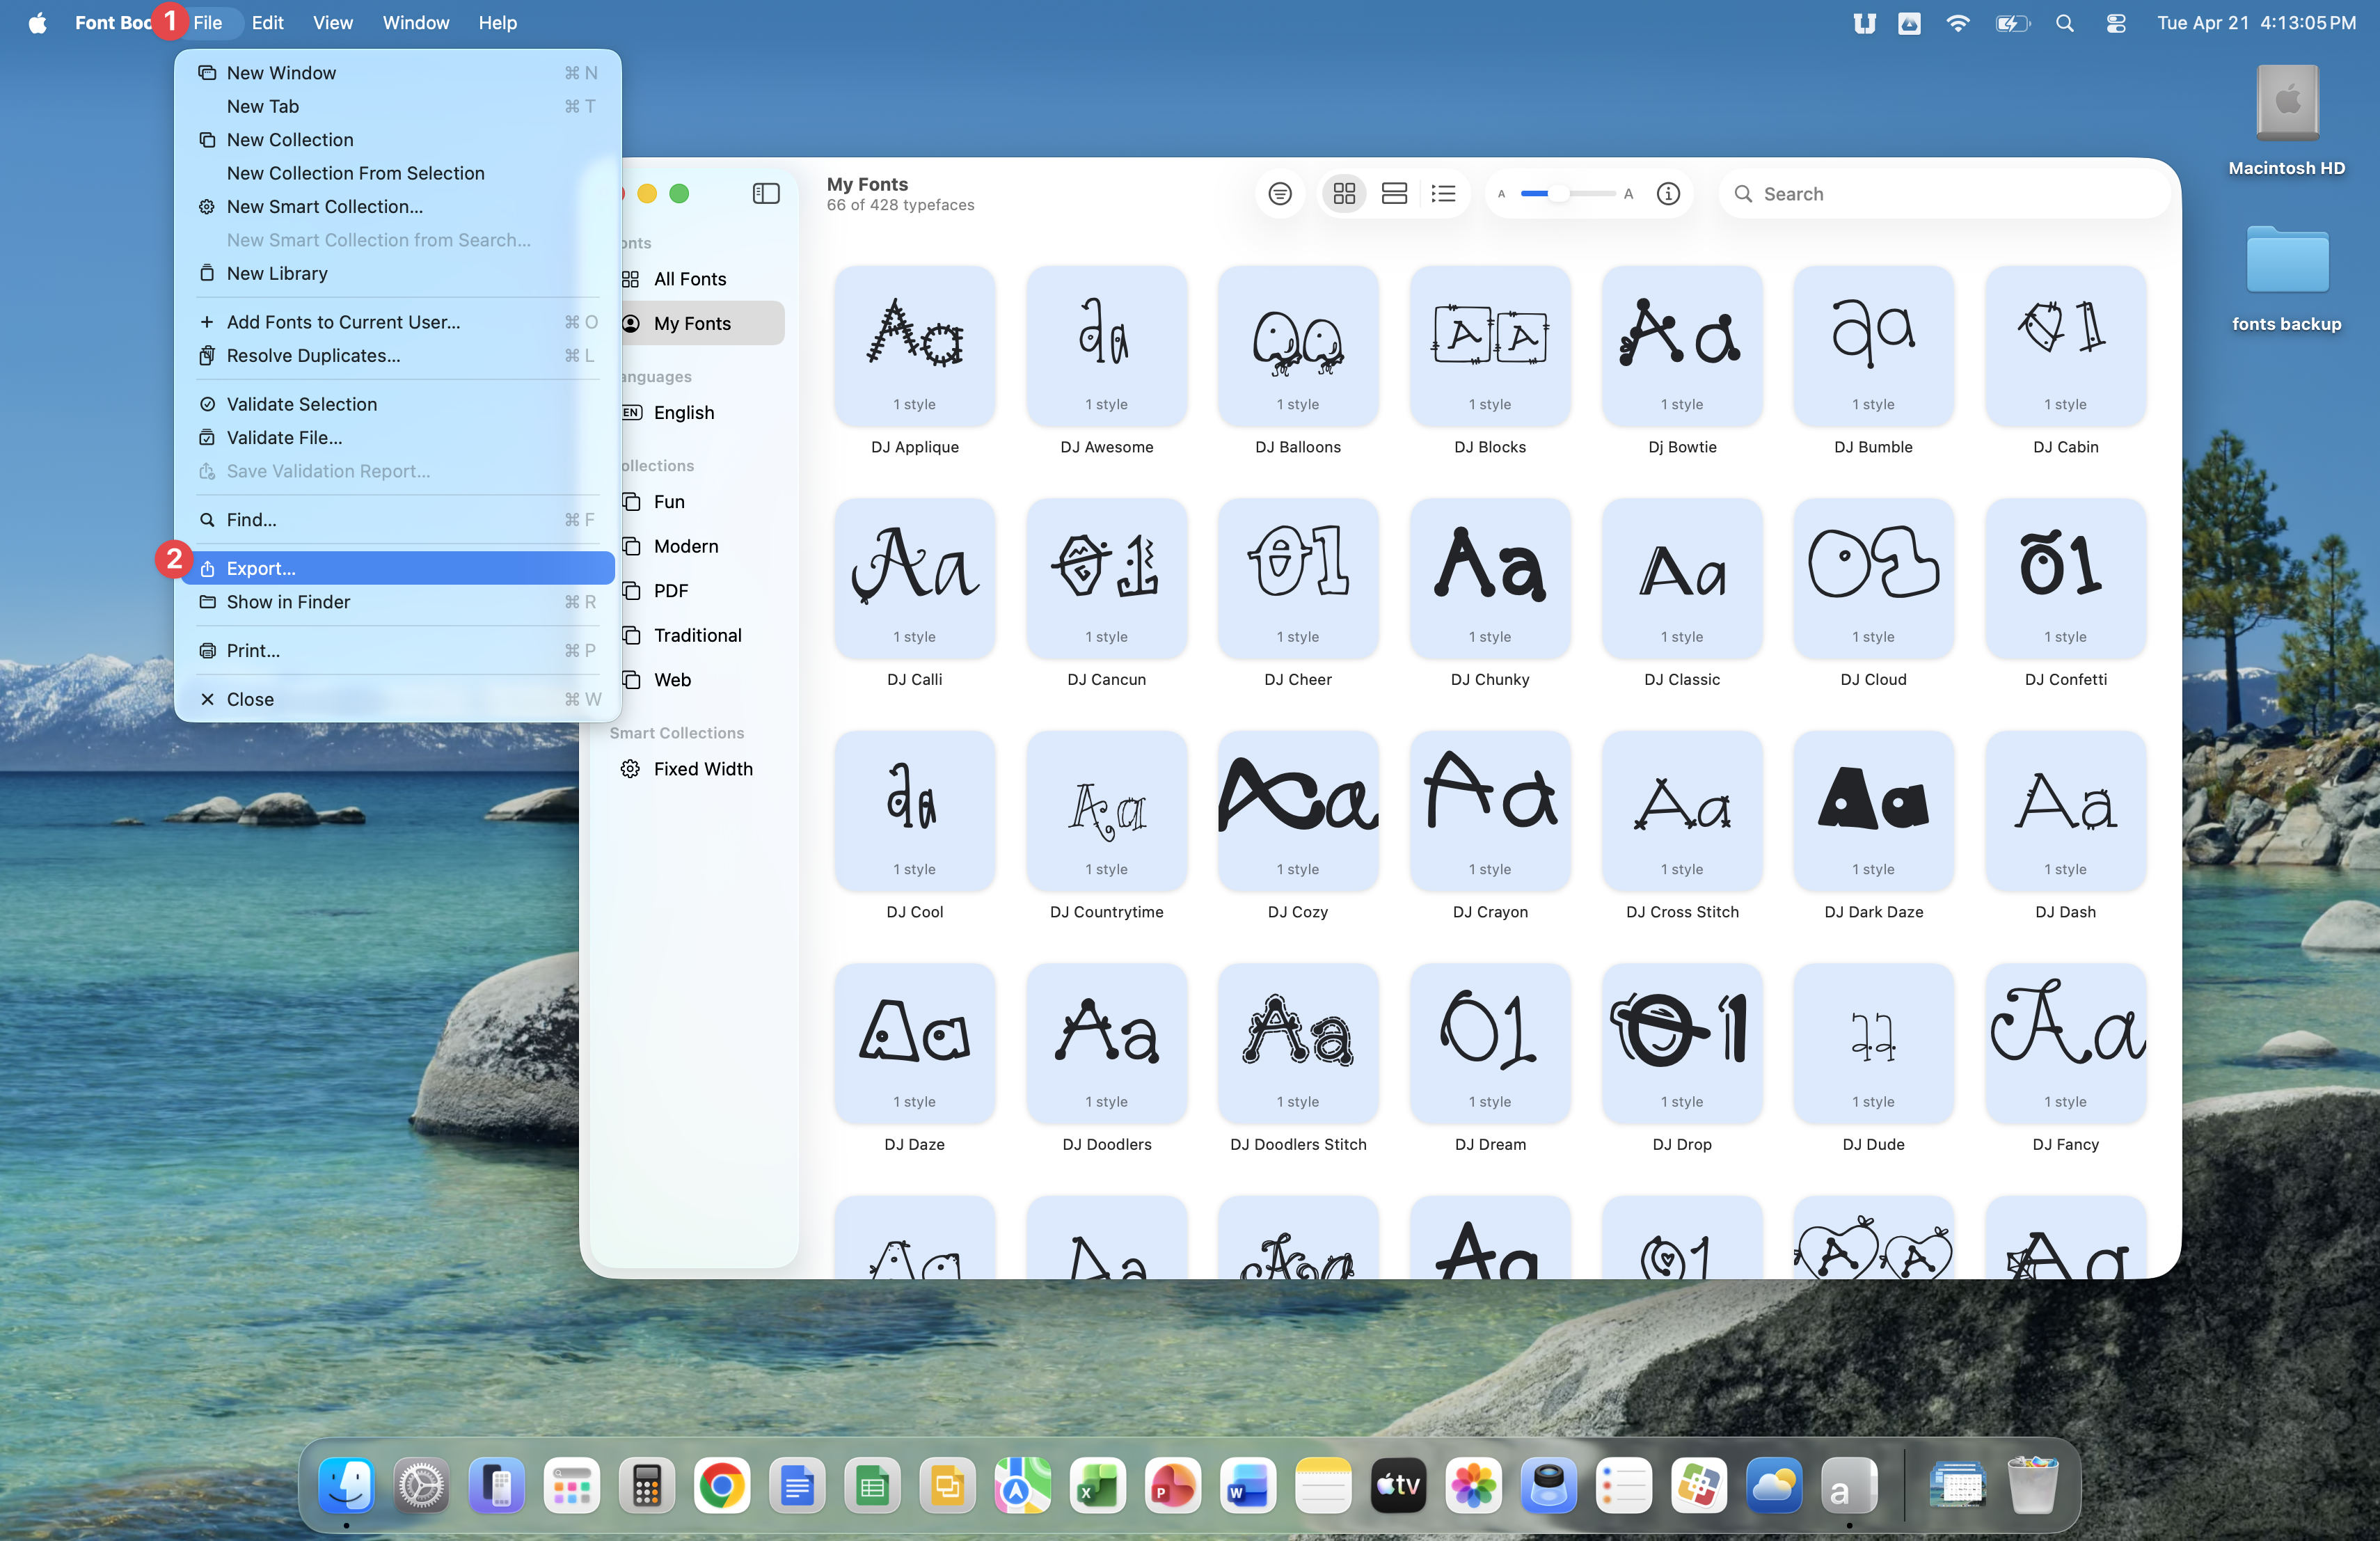Open the Fixed Width smart collection

tap(703, 769)
